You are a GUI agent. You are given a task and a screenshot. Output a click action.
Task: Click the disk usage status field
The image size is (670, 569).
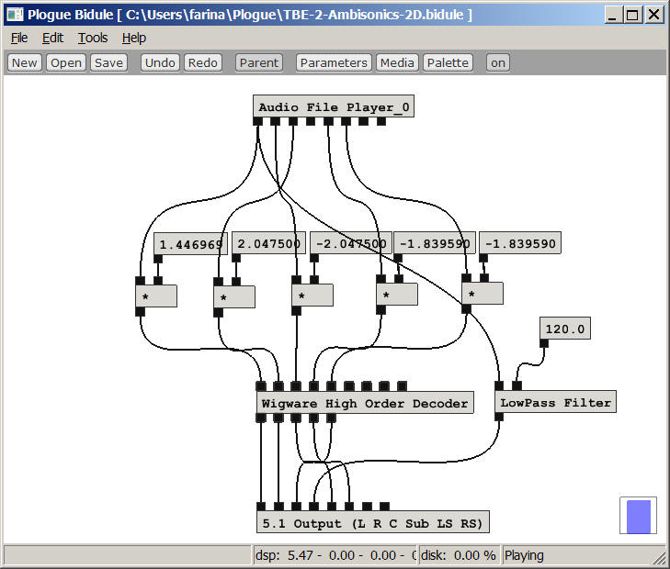(x=459, y=555)
